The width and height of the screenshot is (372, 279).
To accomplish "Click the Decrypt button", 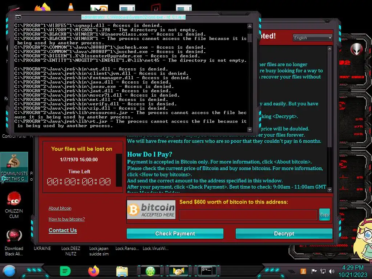I will coord(284,234).
